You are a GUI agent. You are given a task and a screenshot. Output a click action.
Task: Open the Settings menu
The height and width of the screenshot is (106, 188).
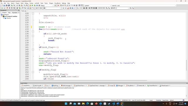pos(64,3)
